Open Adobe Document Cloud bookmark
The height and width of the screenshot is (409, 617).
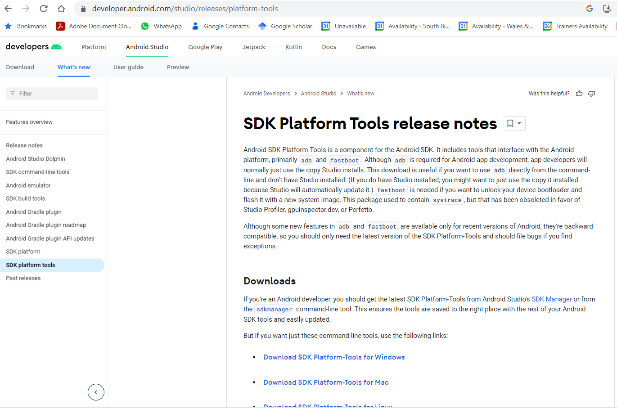click(94, 26)
